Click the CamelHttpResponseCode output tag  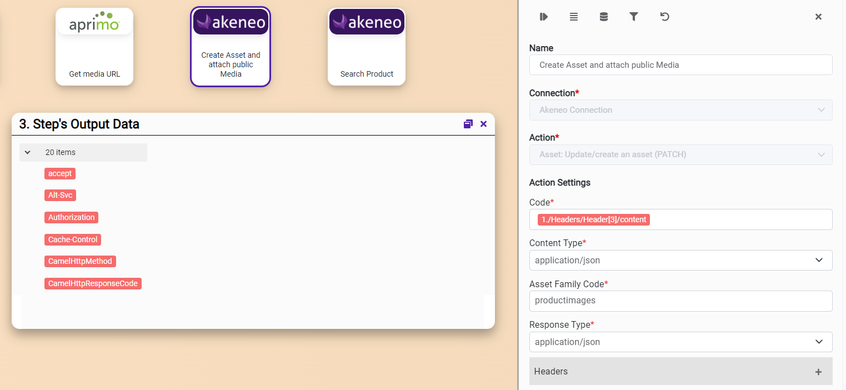pyautogui.click(x=93, y=283)
